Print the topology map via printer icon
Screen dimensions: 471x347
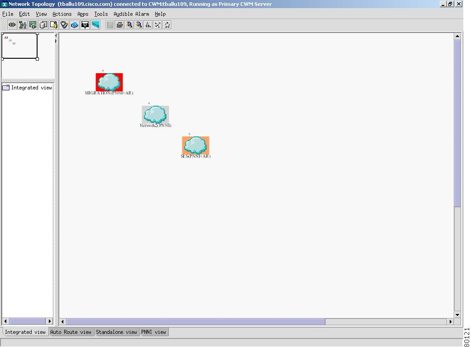pos(119,25)
